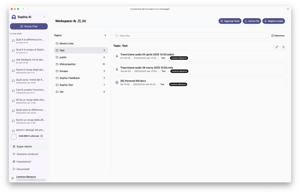Select the Sophia-Feedback topic folder

[81, 78]
